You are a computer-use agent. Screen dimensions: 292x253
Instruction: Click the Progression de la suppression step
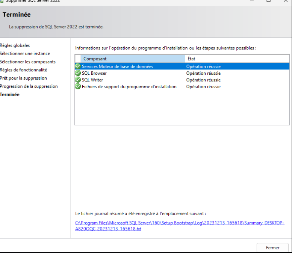click(x=29, y=86)
